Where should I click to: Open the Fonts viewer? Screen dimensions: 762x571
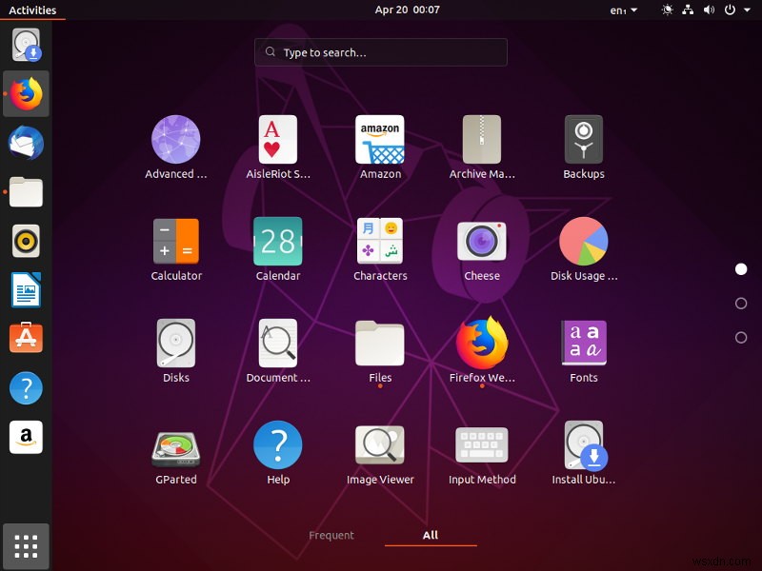[x=583, y=343]
